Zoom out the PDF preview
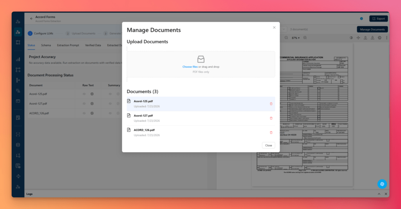401x209 pixels. 286,38
